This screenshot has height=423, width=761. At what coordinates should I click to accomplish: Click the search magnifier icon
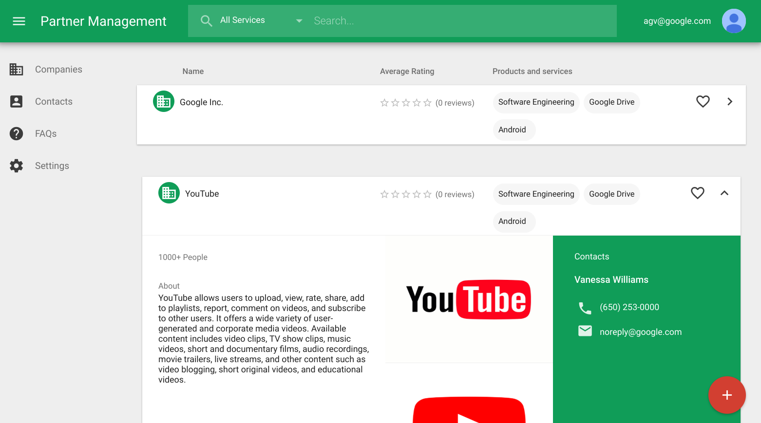(x=207, y=21)
